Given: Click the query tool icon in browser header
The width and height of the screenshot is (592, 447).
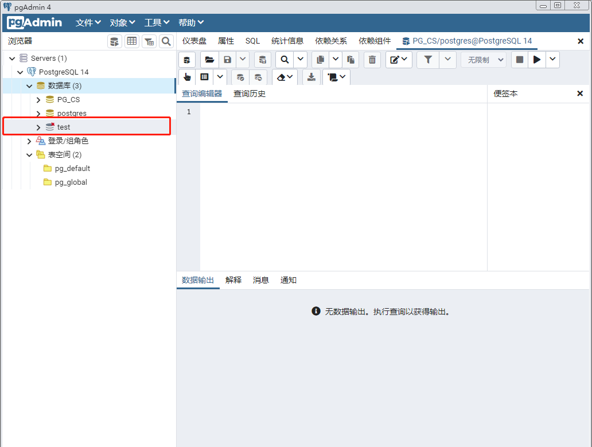Looking at the screenshot, I should tap(115, 41).
